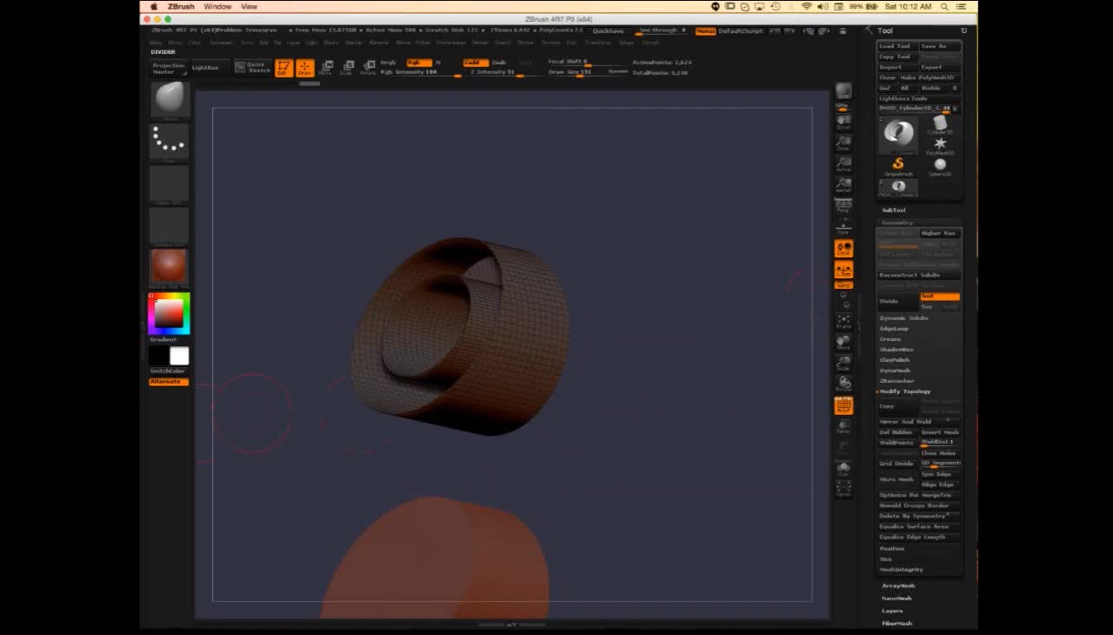This screenshot has height=635, width=1113.
Task: Open the macOS Apple menu
Action: (x=154, y=6)
